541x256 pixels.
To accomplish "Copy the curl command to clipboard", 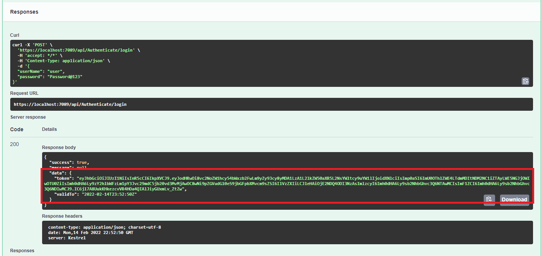I will (x=525, y=81).
